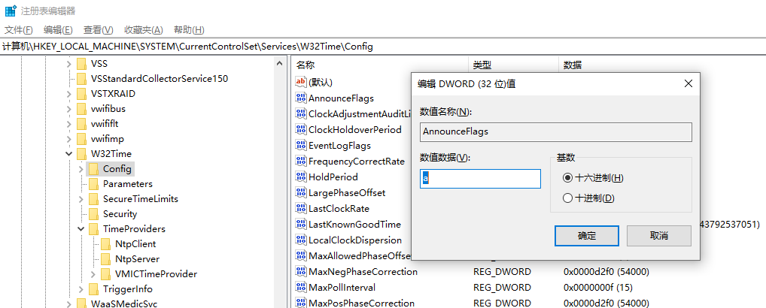Select the vwififlt tree item

click(104, 124)
